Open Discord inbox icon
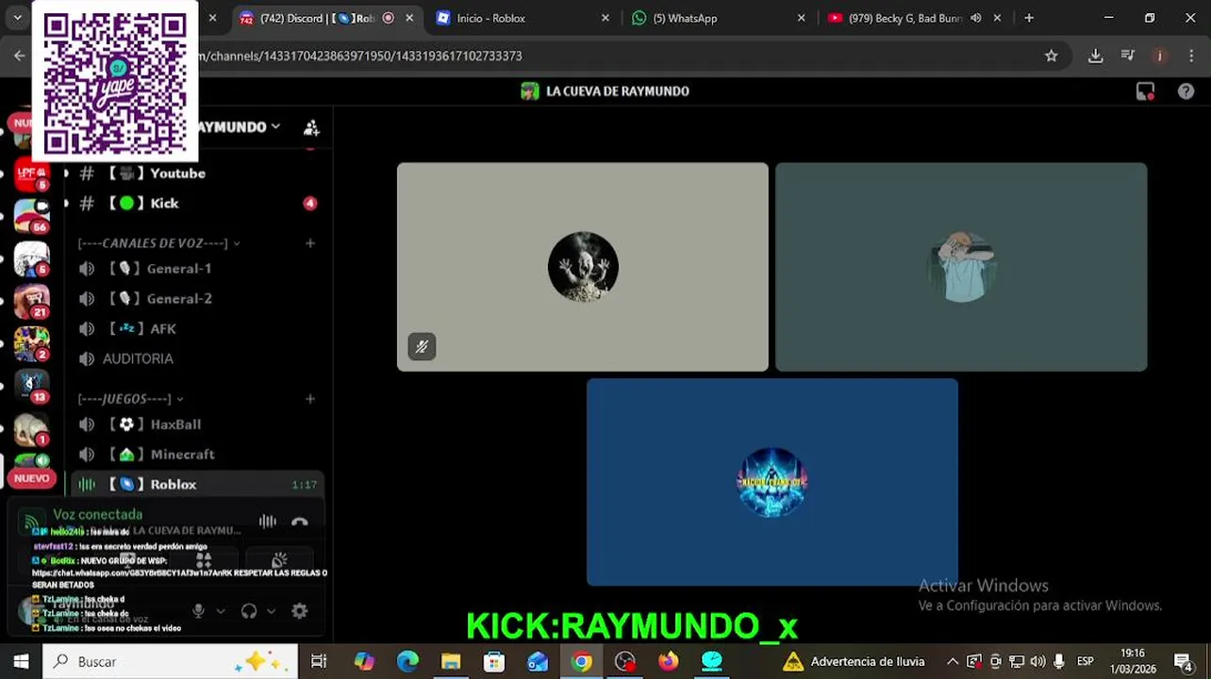This screenshot has height=679, width=1211. click(x=1145, y=91)
